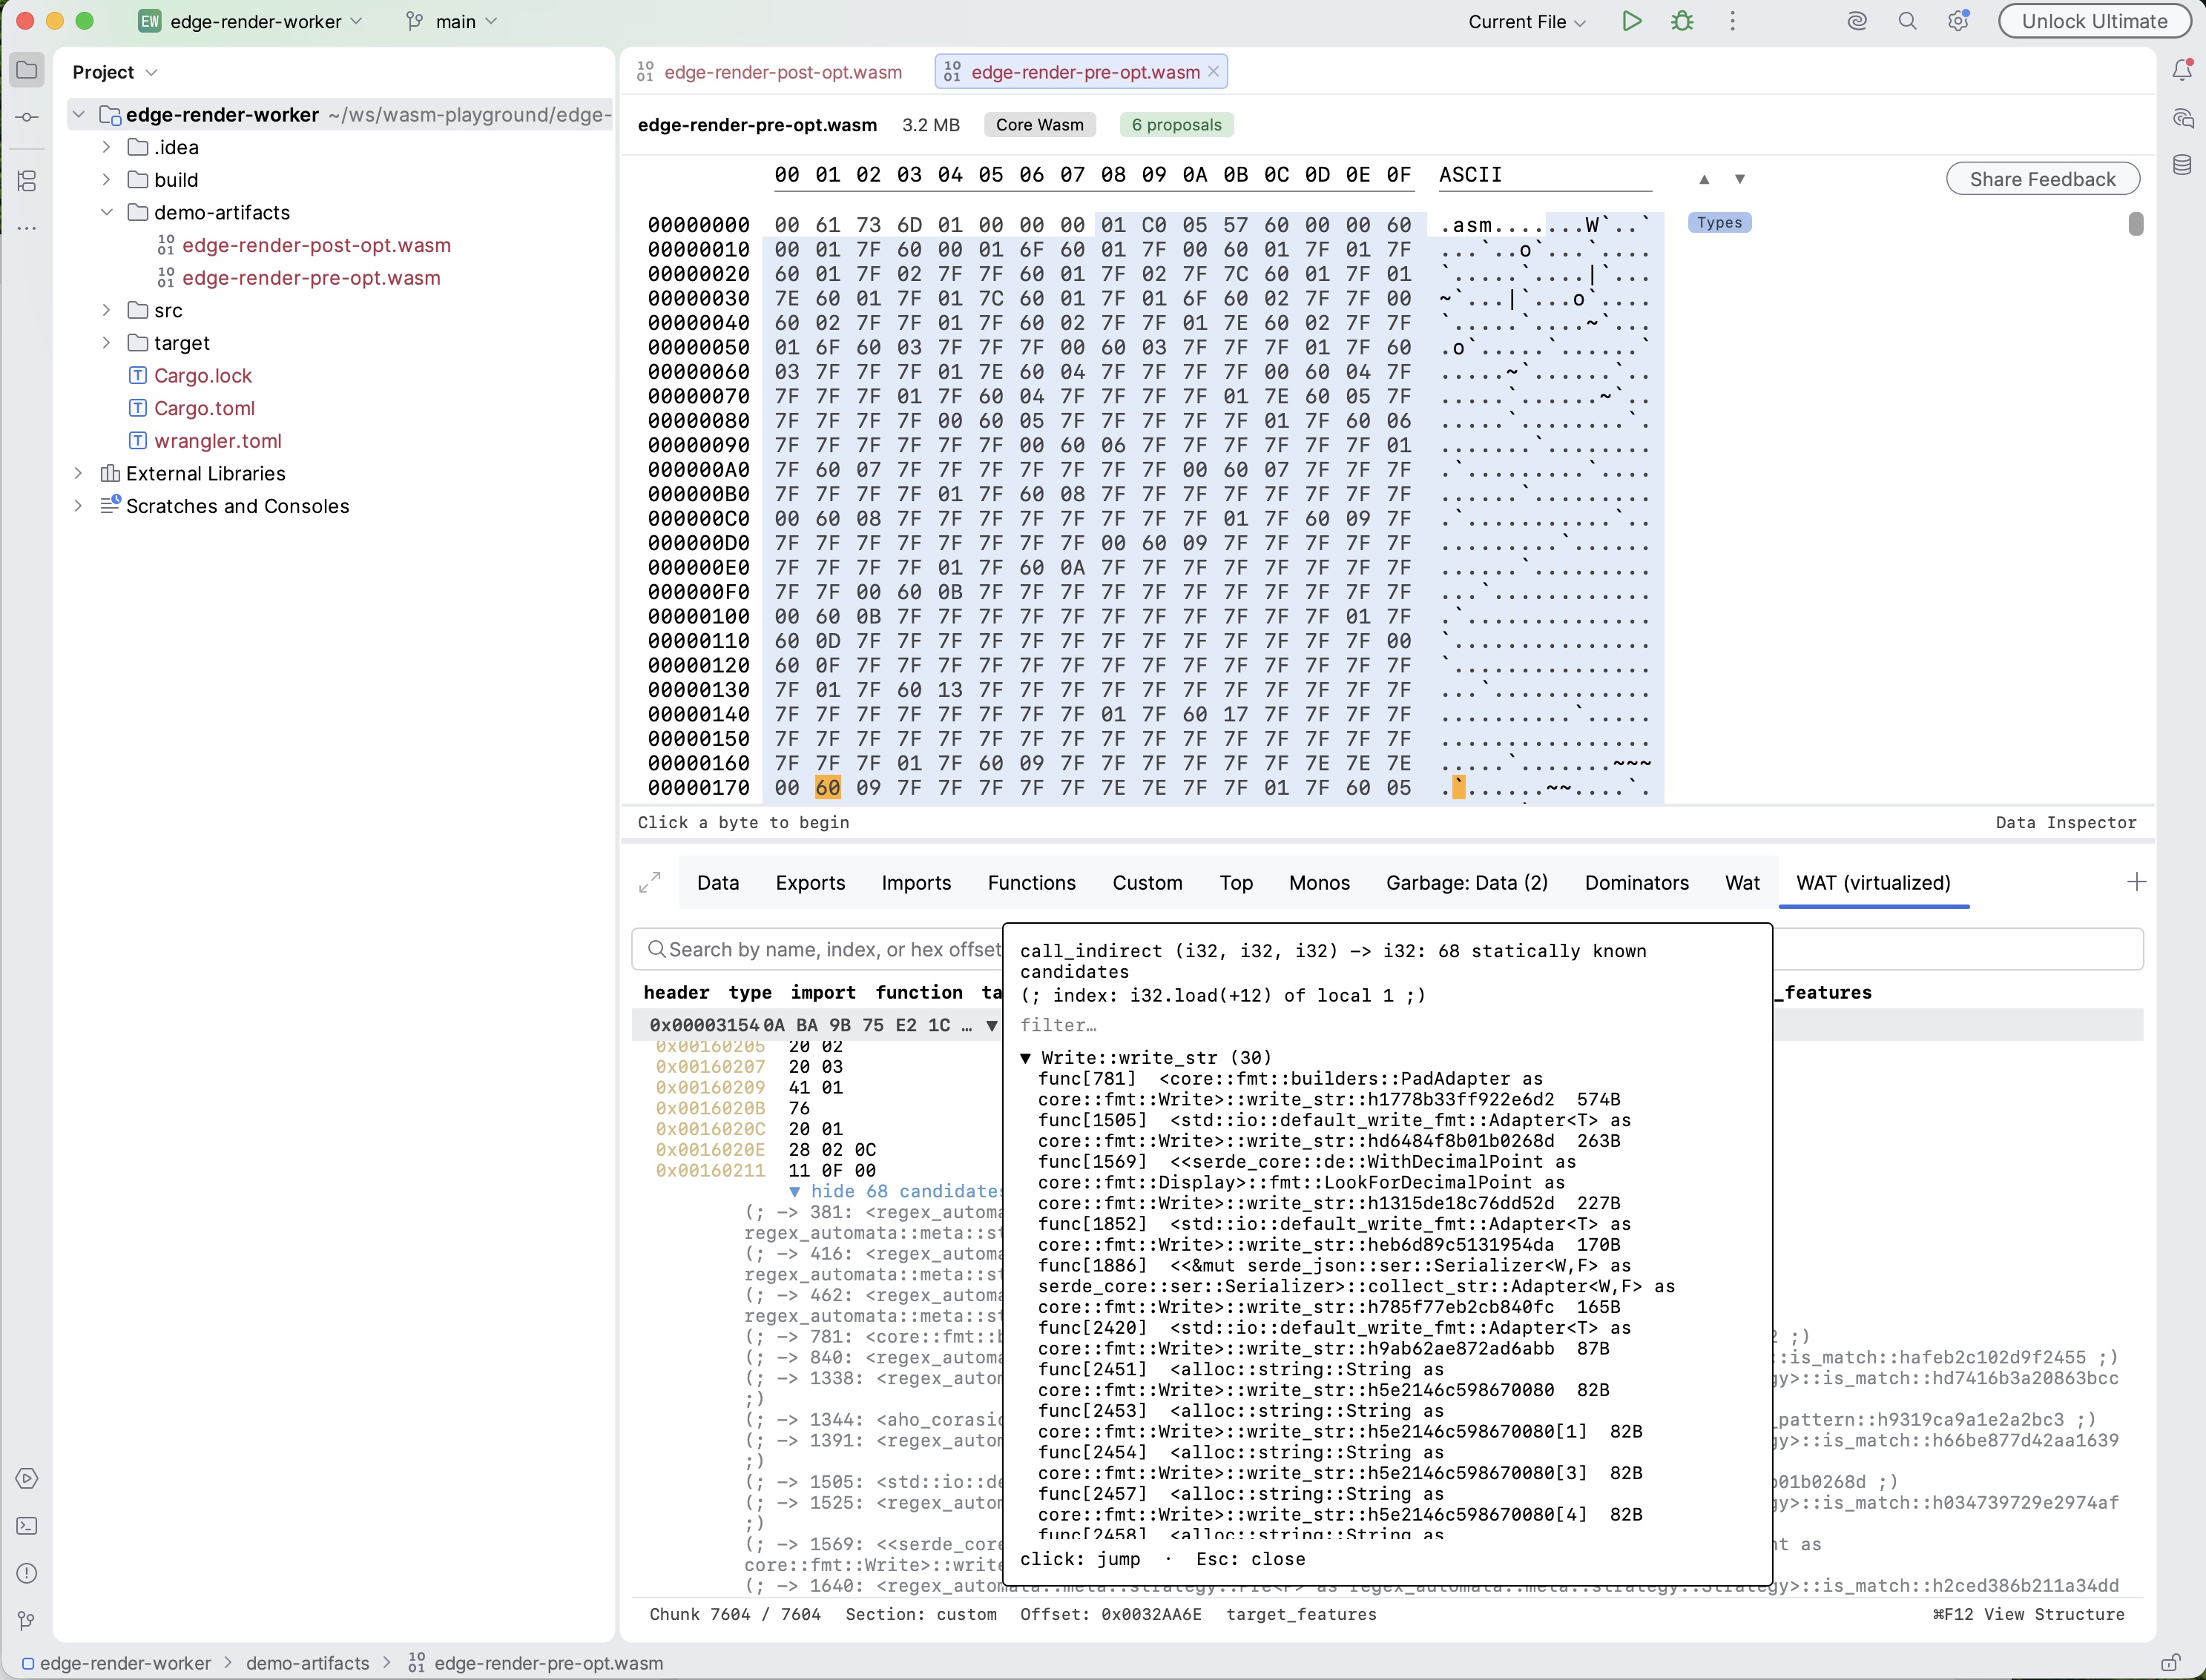Jump to func[781] PadAdapter candidate
Viewport: 2206px width, 1680px height.
pos(1328,1089)
